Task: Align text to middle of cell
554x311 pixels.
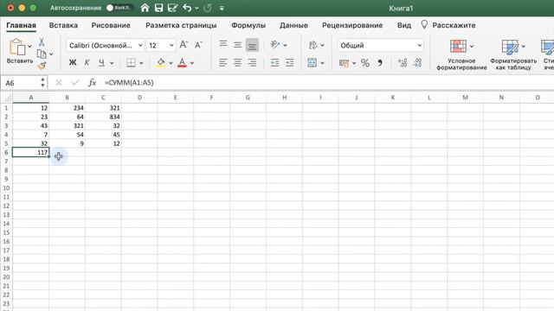Action: coord(237,45)
